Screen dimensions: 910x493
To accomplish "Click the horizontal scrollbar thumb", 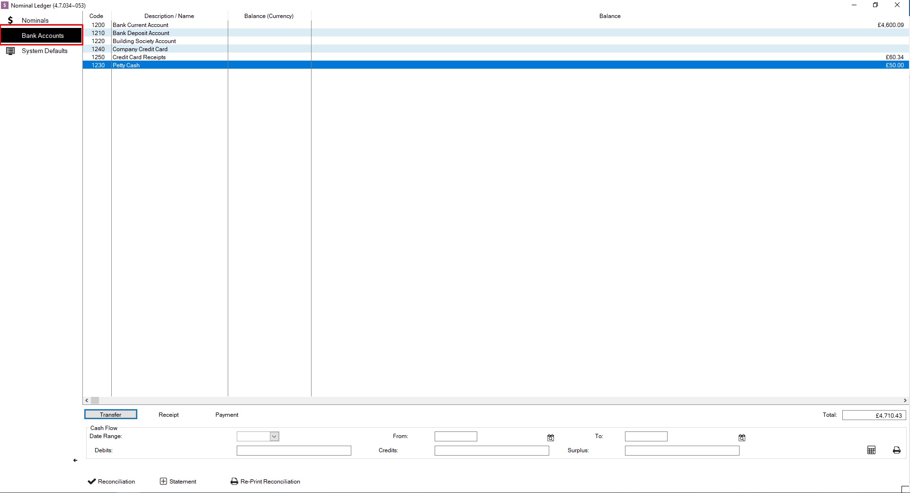I will 95,400.
